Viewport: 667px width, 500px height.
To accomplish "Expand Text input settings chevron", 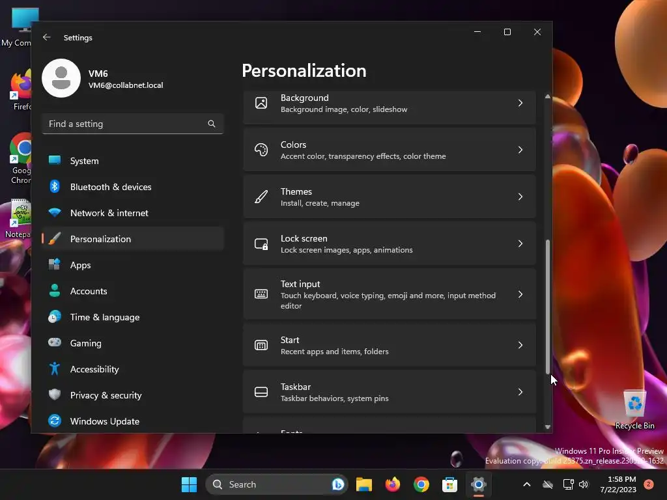I will [520, 294].
